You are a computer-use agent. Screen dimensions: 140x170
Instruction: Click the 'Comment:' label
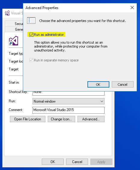tap(16, 110)
